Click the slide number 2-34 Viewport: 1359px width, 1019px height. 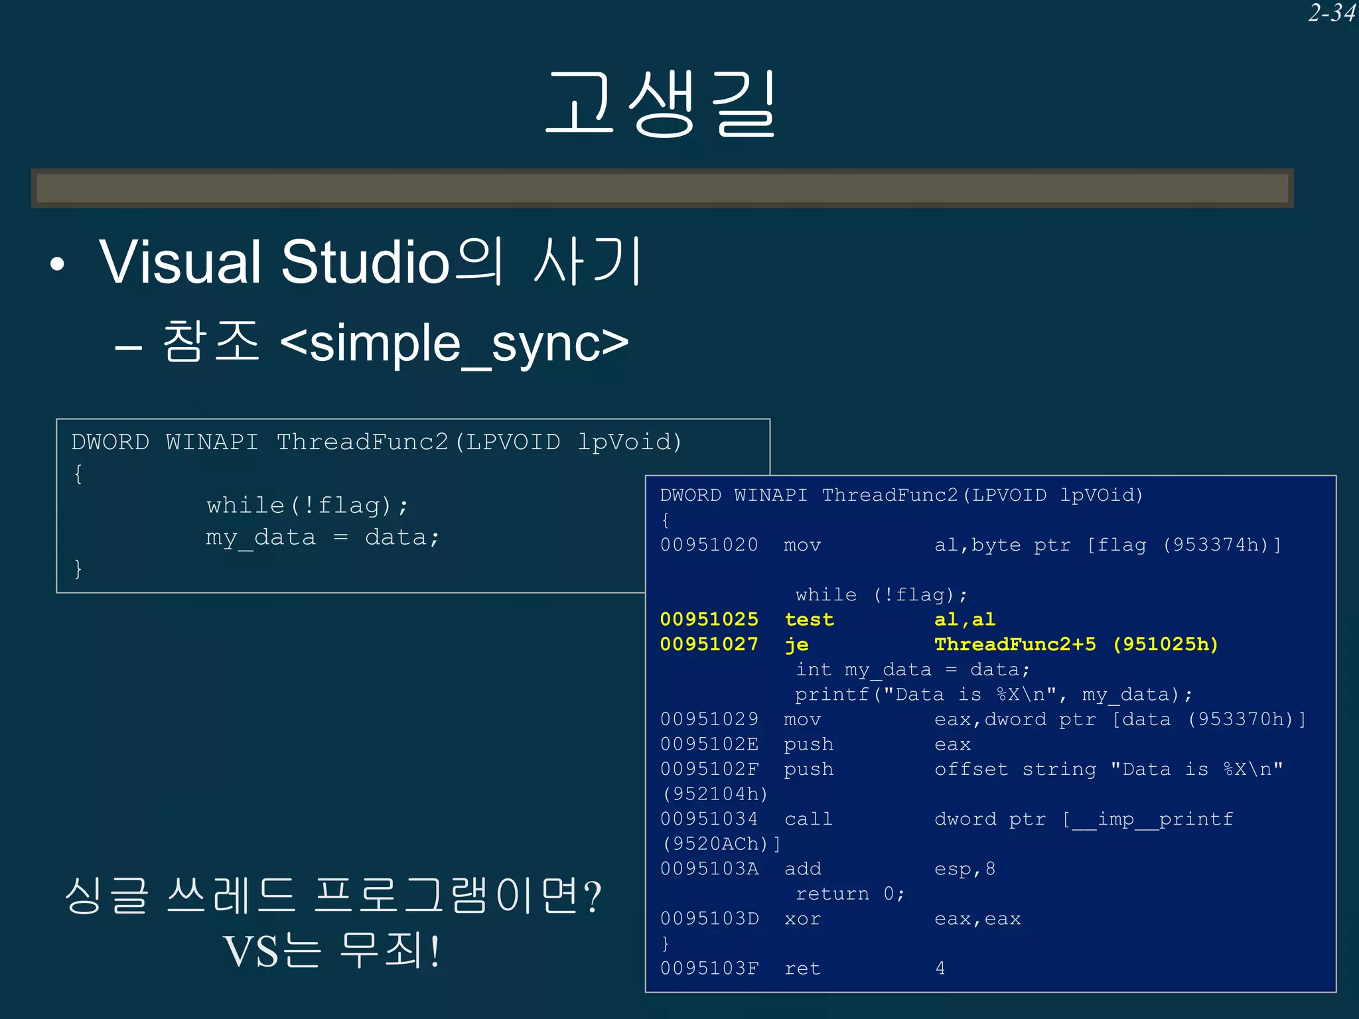click(x=1331, y=13)
